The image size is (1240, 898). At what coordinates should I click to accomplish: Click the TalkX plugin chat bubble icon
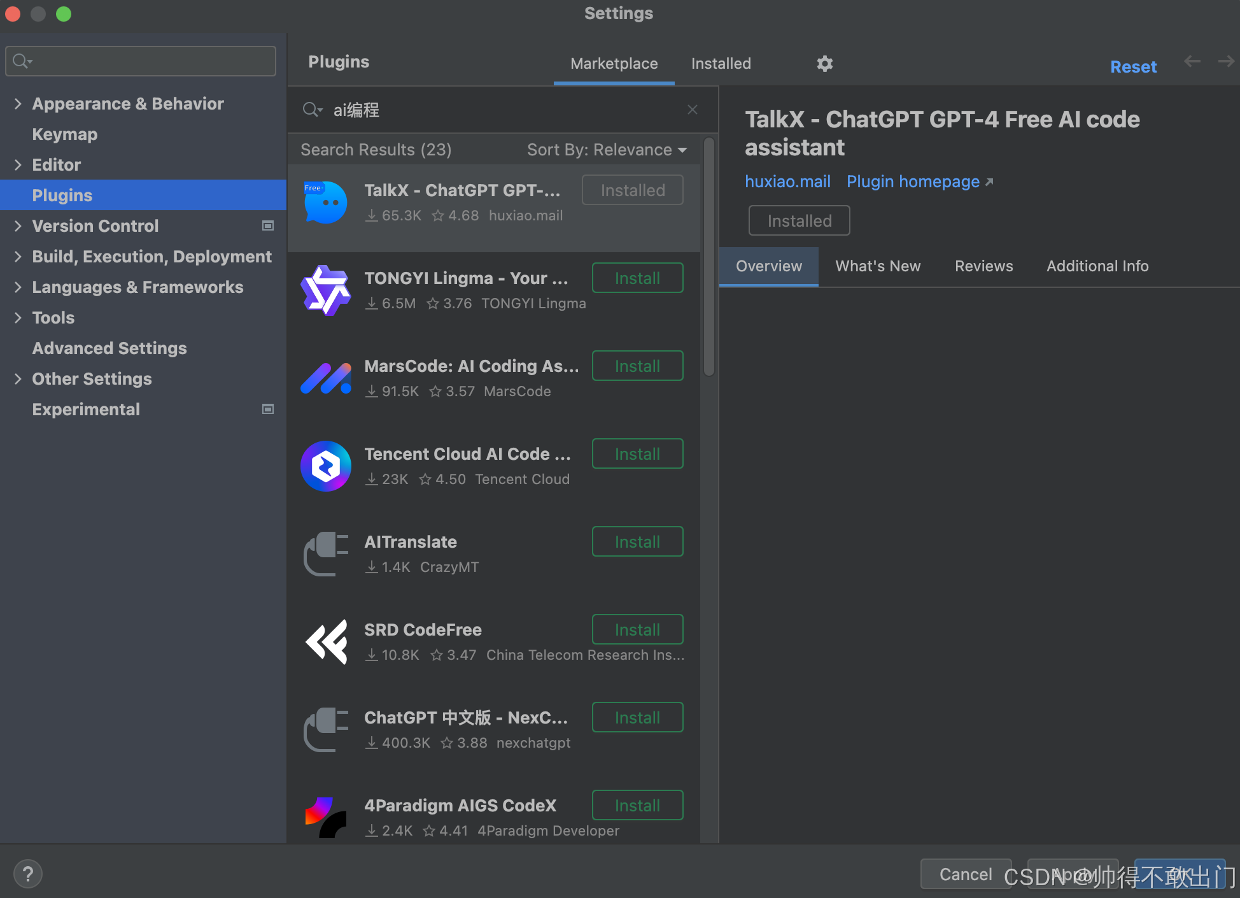(325, 203)
